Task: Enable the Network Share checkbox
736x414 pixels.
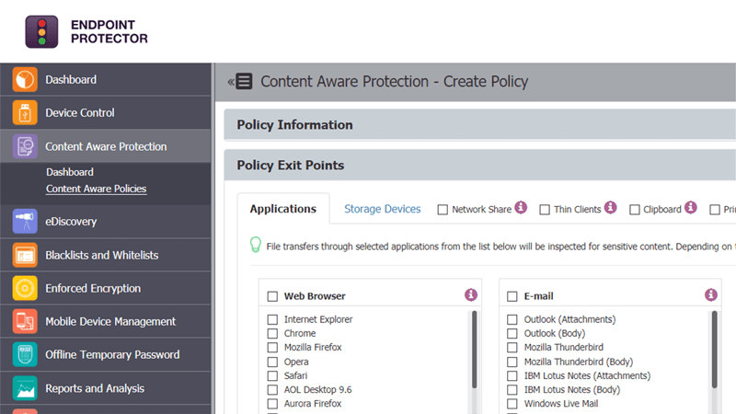Action: pyautogui.click(x=443, y=210)
